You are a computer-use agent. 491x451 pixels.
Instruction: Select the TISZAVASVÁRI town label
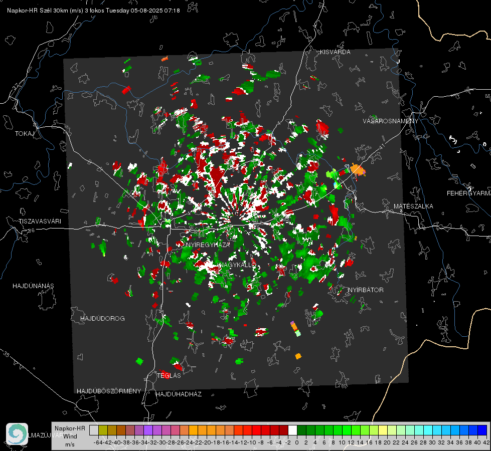40,221
